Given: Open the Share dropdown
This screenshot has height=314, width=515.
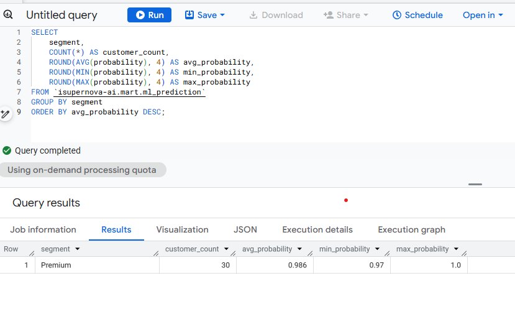Looking at the screenshot, I should (345, 15).
